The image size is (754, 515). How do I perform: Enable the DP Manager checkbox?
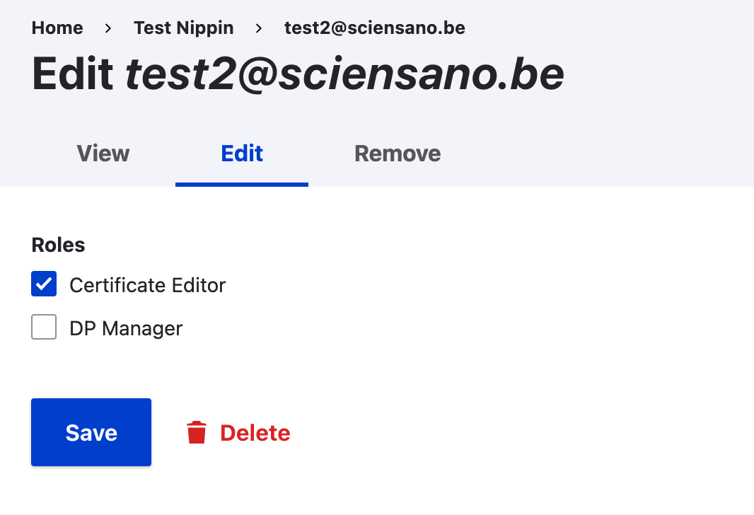click(x=44, y=328)
